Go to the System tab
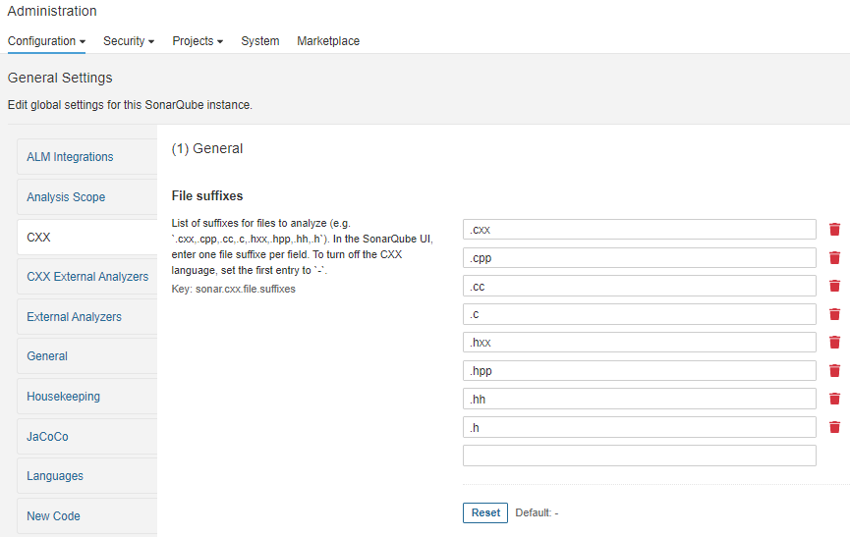Viewport: 850px width, 537px height. pyautogui.click(x=260, y=41)
